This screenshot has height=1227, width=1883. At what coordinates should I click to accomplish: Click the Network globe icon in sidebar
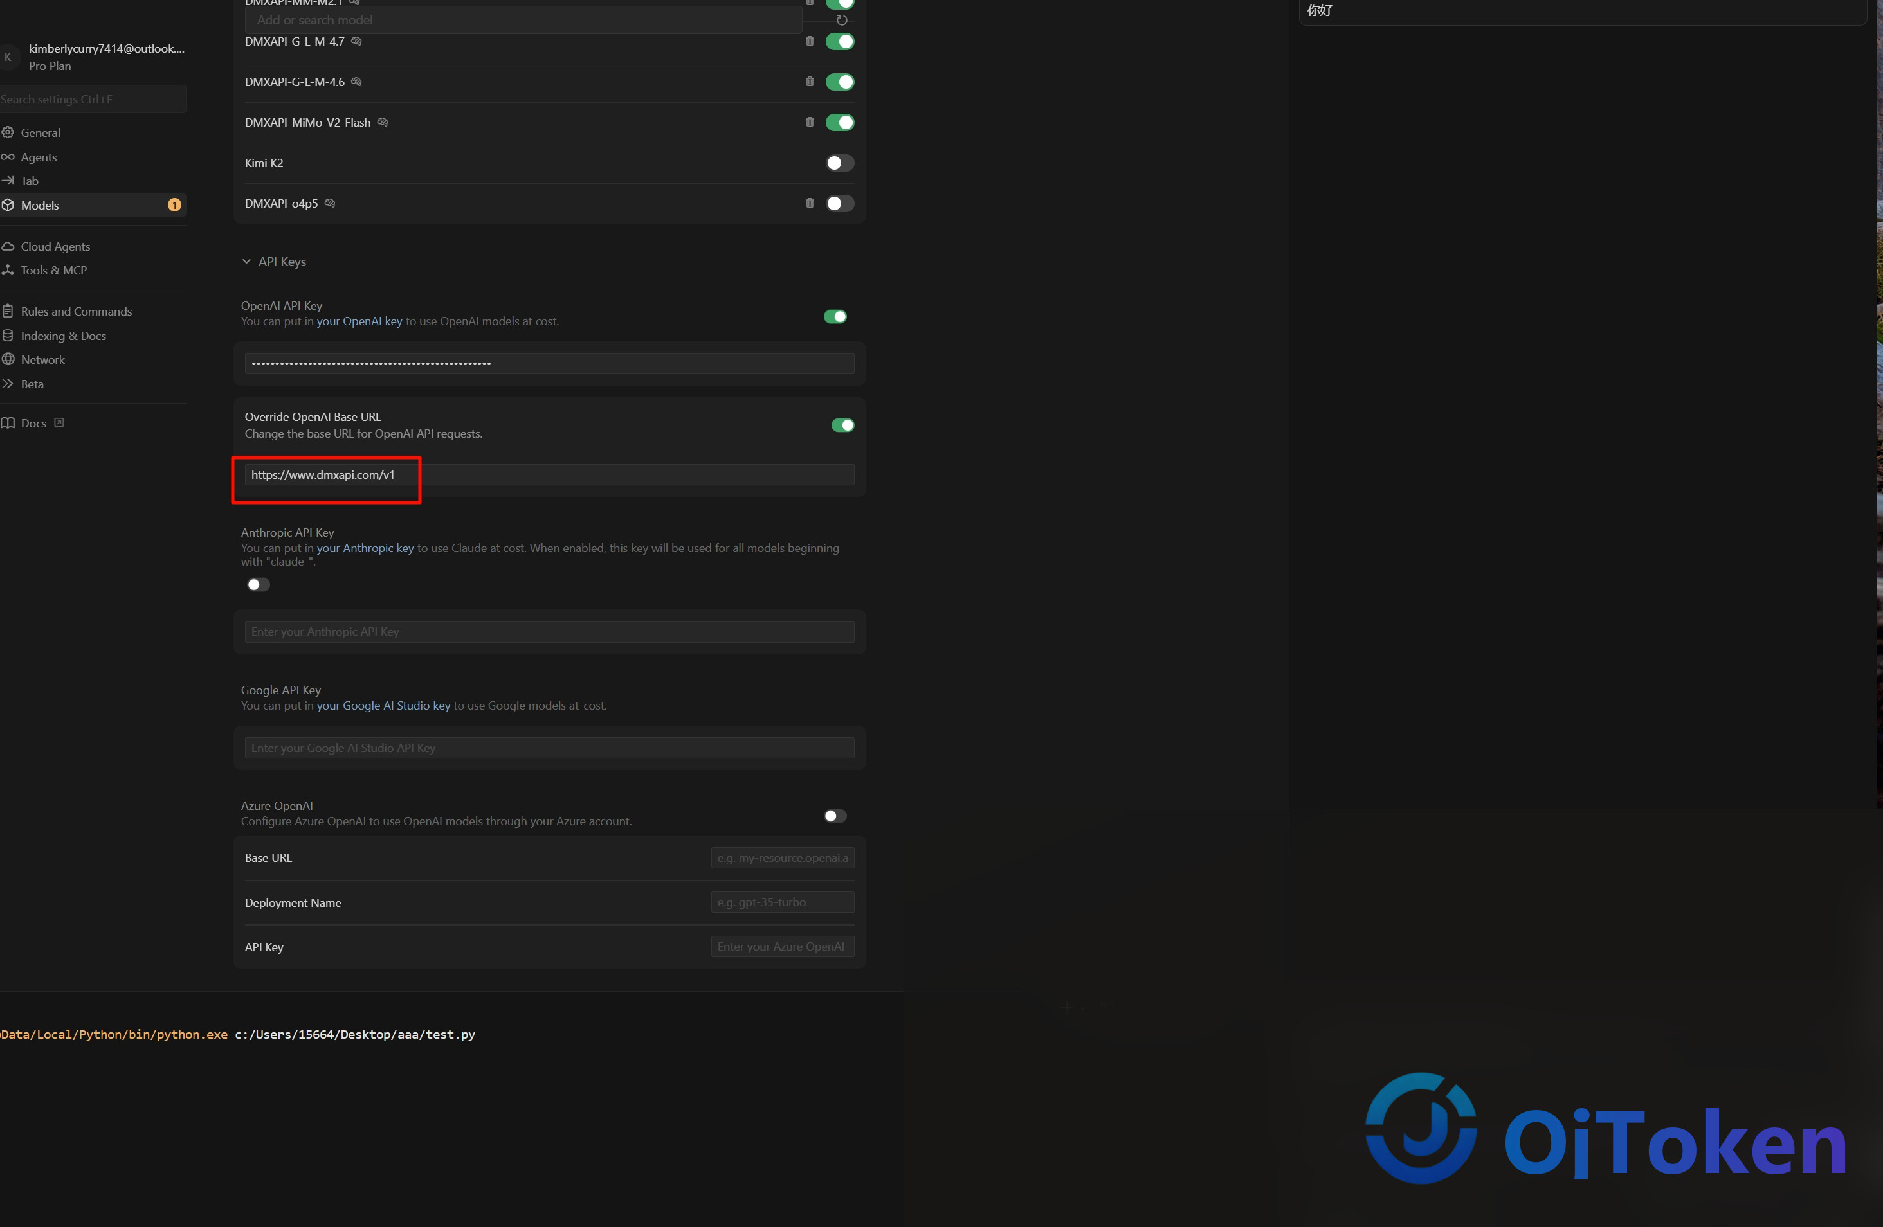point(8,359)
